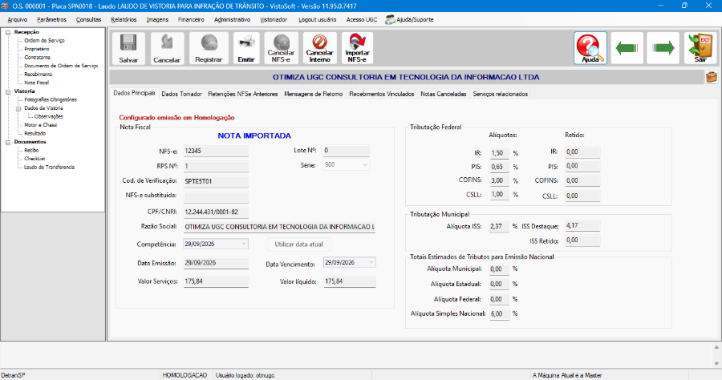Open the Parâmetros menu

click(x=51, y=20)
